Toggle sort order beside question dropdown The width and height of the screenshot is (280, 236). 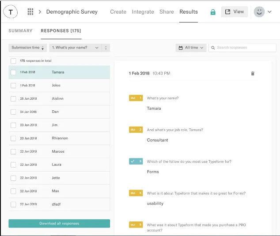click(106, 48)
